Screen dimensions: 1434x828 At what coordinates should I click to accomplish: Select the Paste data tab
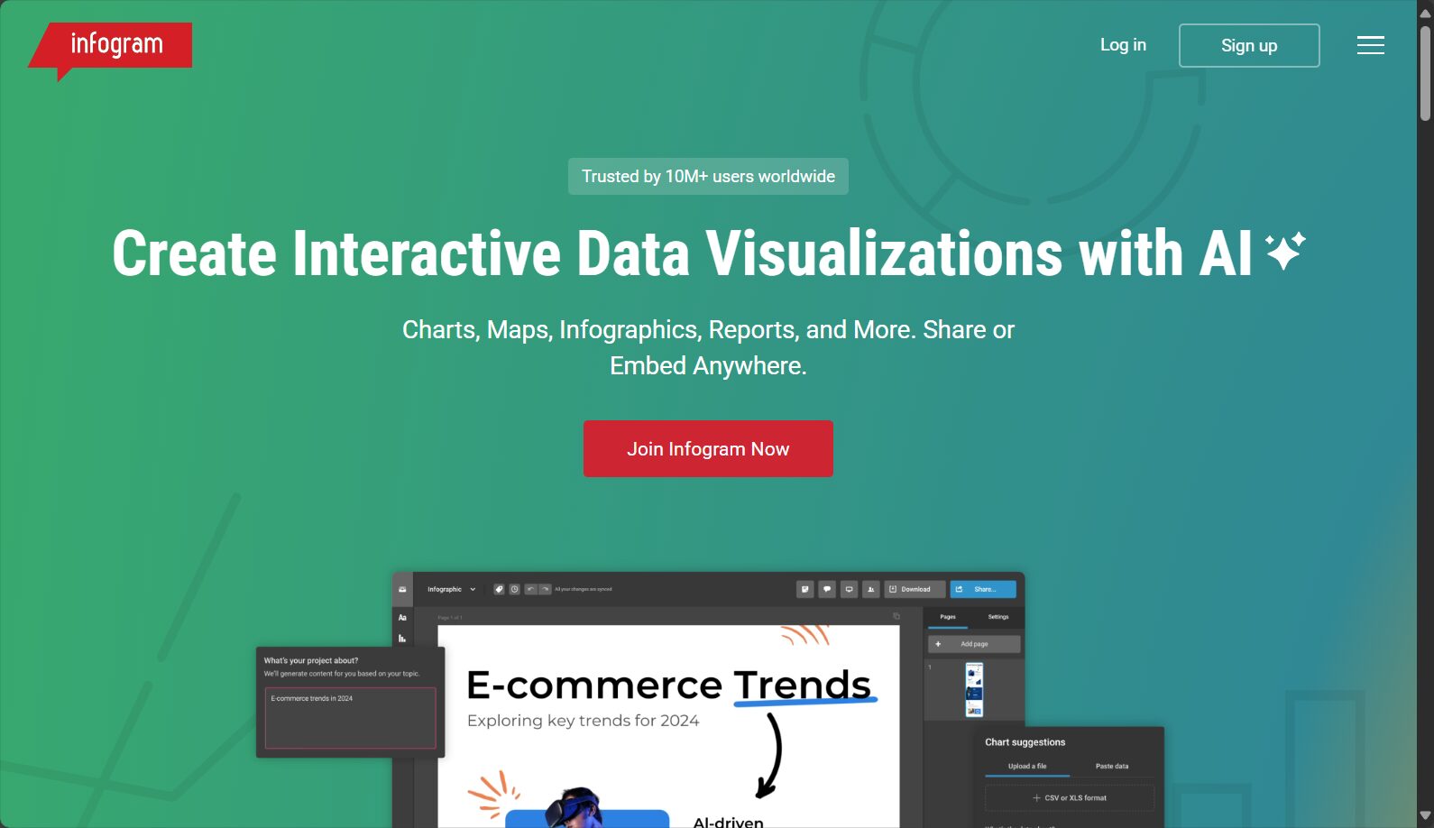pyautogui.click(x=1112, y=766)
